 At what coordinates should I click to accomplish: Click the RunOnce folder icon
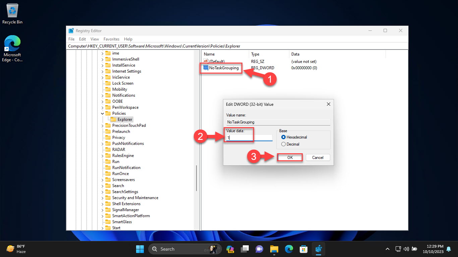tap(108, 174)
